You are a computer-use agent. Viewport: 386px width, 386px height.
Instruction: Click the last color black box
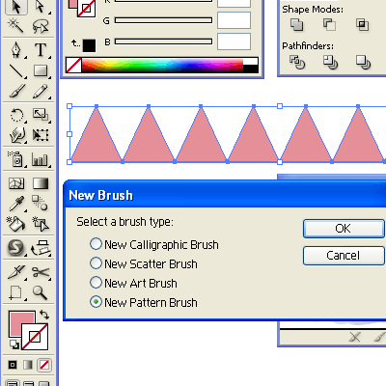(x=89, y=45)
